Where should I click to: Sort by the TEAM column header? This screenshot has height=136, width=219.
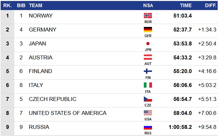tap(35, 6)
